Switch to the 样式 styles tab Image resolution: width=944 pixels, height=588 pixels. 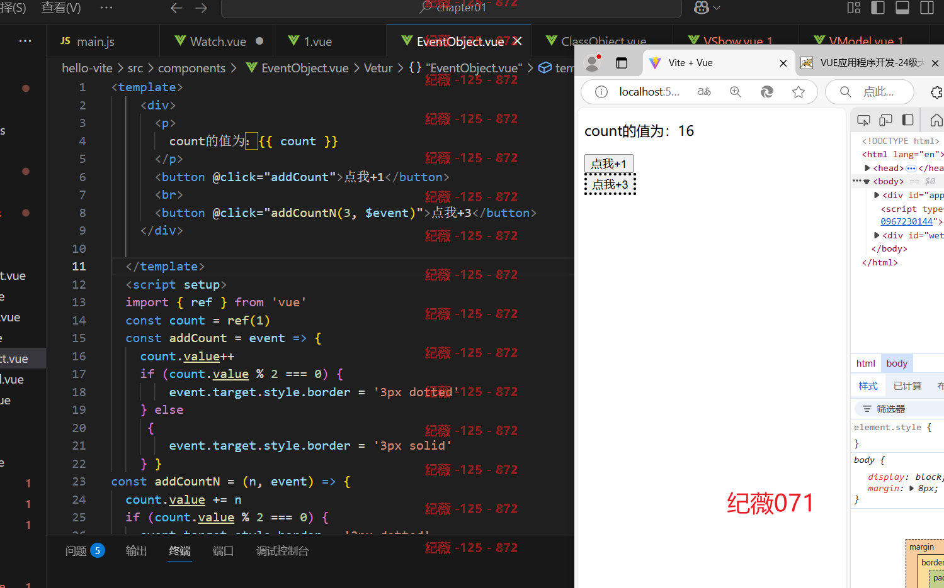(x=868, y=386)
